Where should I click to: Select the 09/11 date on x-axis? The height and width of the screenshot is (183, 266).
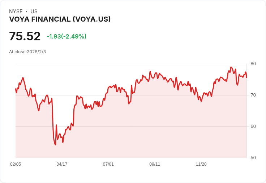tap(155, 164)
